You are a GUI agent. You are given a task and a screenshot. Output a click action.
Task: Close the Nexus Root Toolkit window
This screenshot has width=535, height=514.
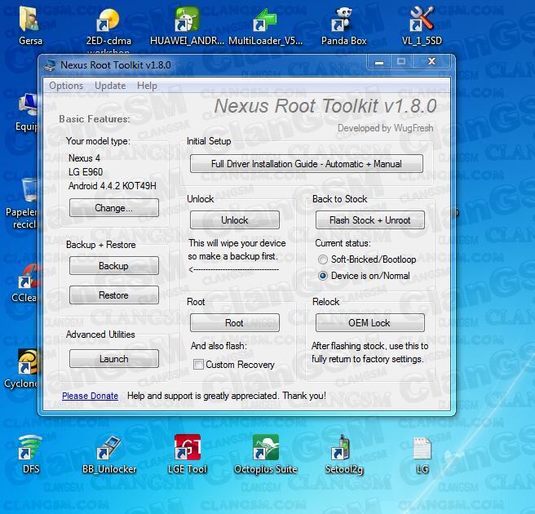coord(432,61)
